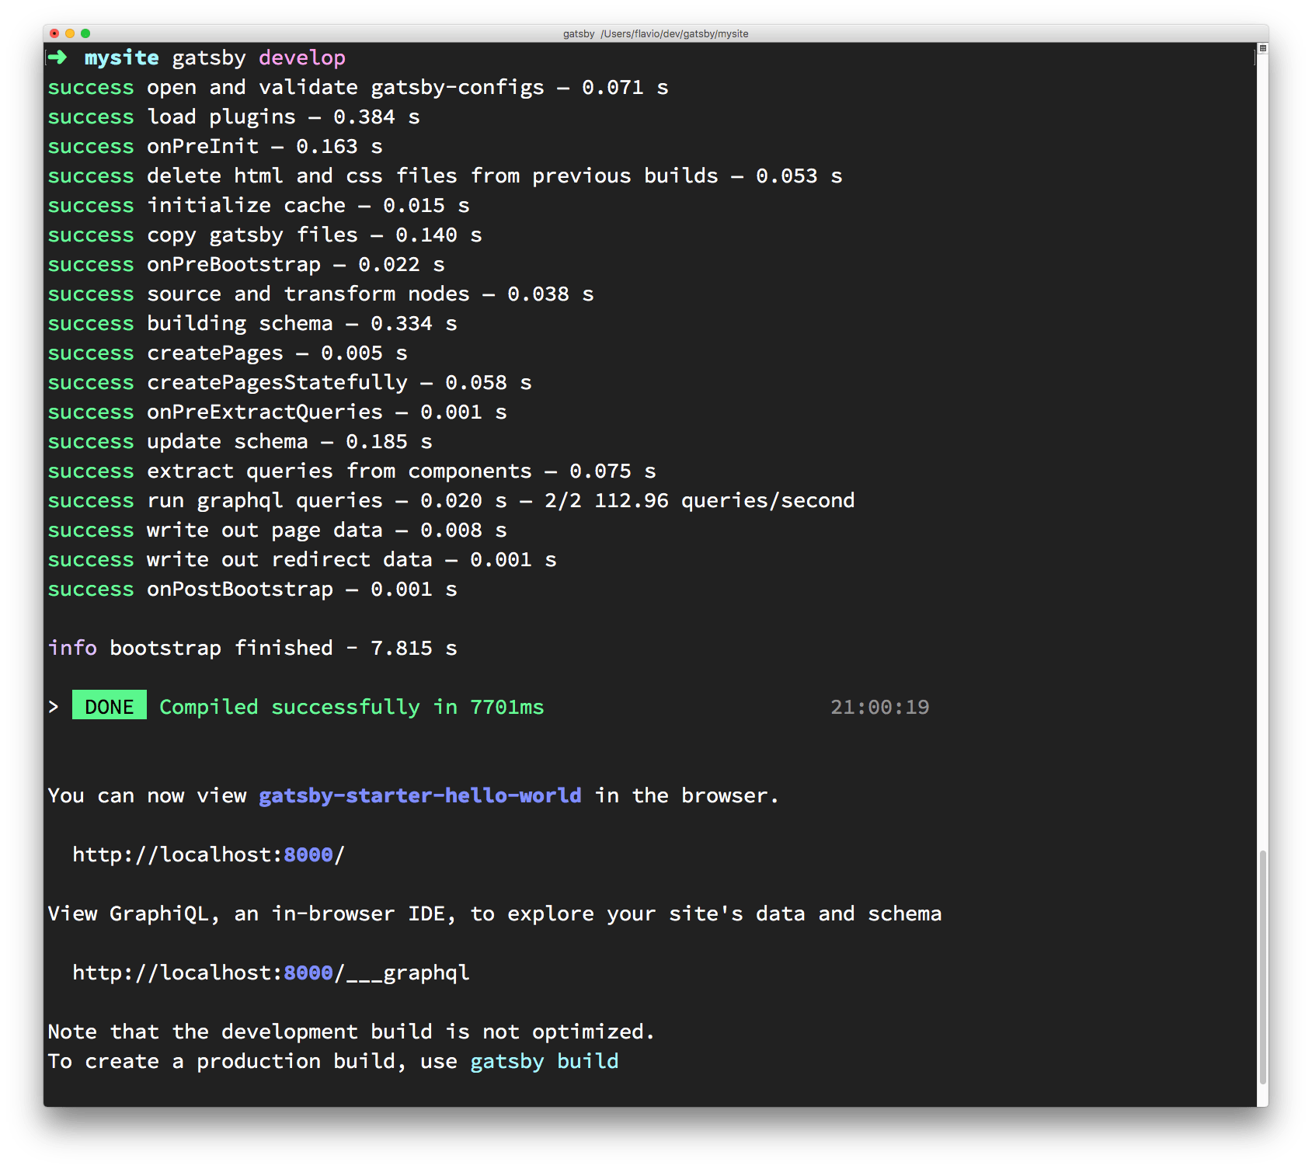The image size is (1312, 1169).
Task: Click the 'run graphql queries' success line
Action: tap(451, 500)
